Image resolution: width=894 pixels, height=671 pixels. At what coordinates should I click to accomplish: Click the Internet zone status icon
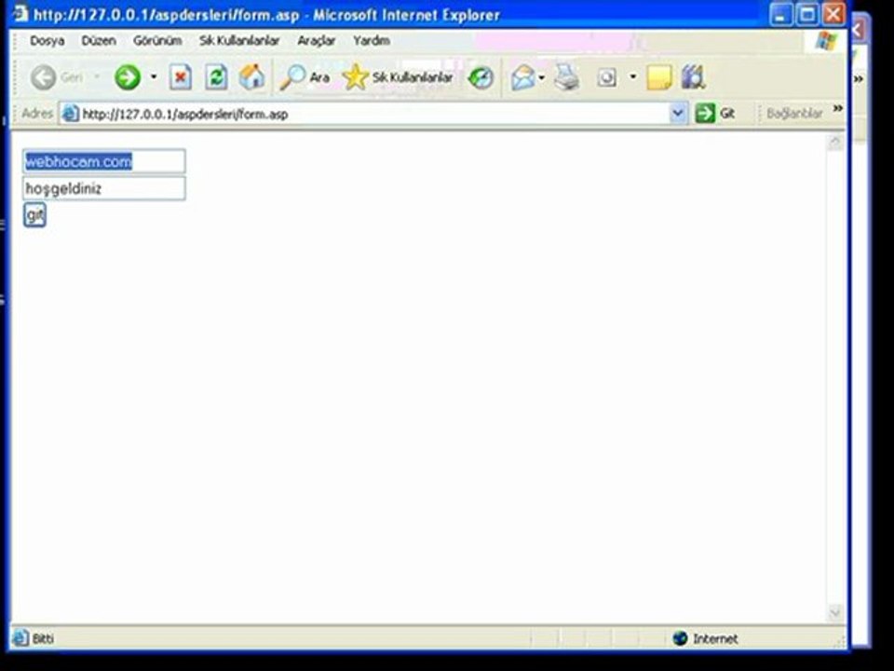point(680,637)
